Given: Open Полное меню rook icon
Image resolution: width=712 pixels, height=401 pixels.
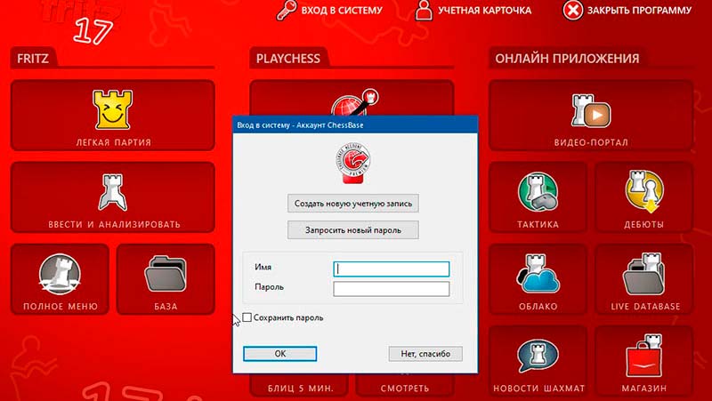Looking at the screenshot, I should (60, 274).
